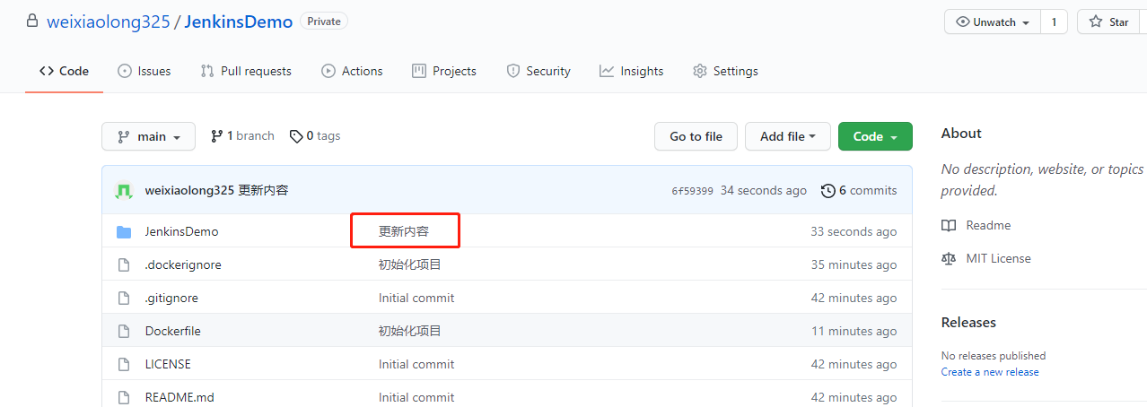The height and width of the screenshot is (407, 1147).
Task: Click '35 minutes ago' in .dockerignore row
Action: click(x=854, y=264)
